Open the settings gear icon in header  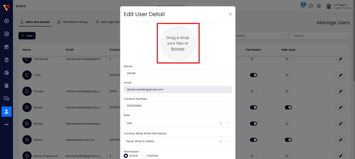pyautogui.click(x=319, y=6)
